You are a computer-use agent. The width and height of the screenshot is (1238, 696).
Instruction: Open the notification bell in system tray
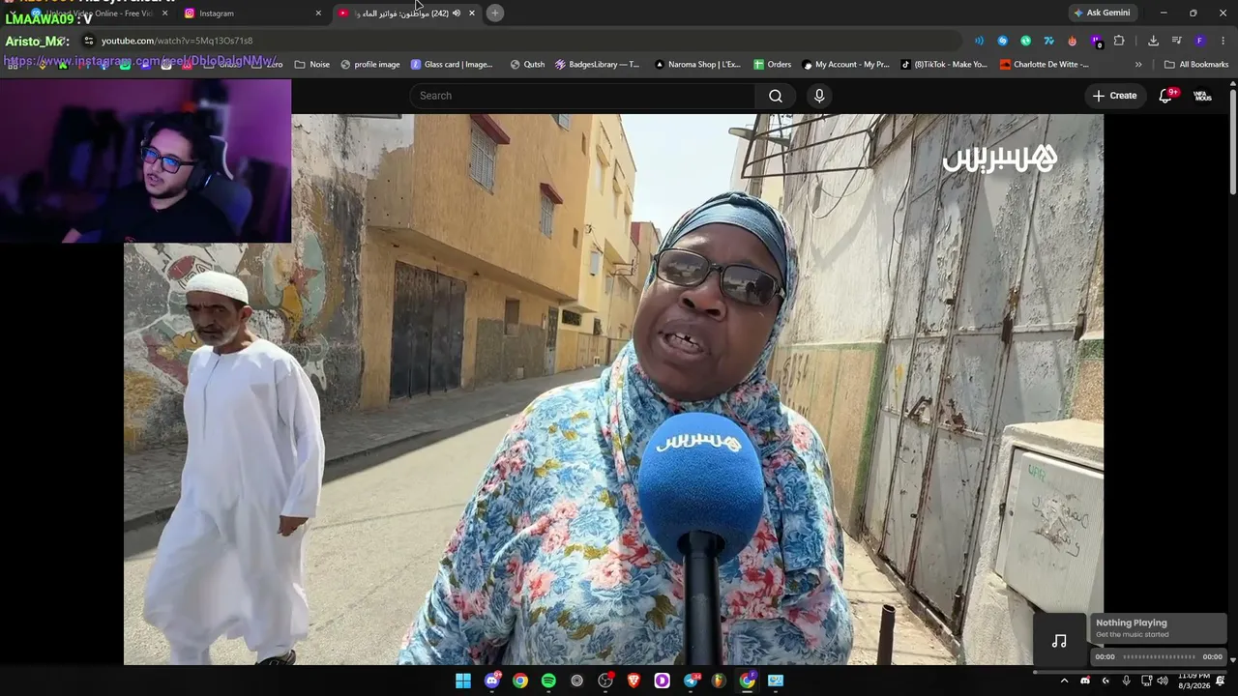tap(1221, 681)
